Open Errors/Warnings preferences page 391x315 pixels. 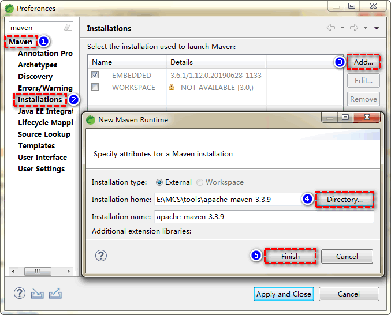46,88
